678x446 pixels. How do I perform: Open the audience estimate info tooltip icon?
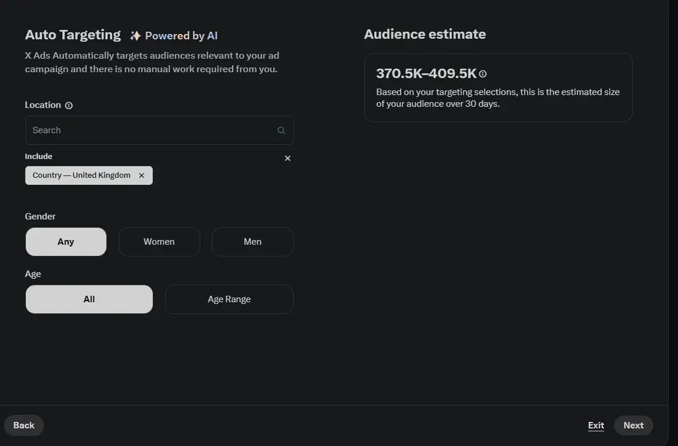[483, 74]
